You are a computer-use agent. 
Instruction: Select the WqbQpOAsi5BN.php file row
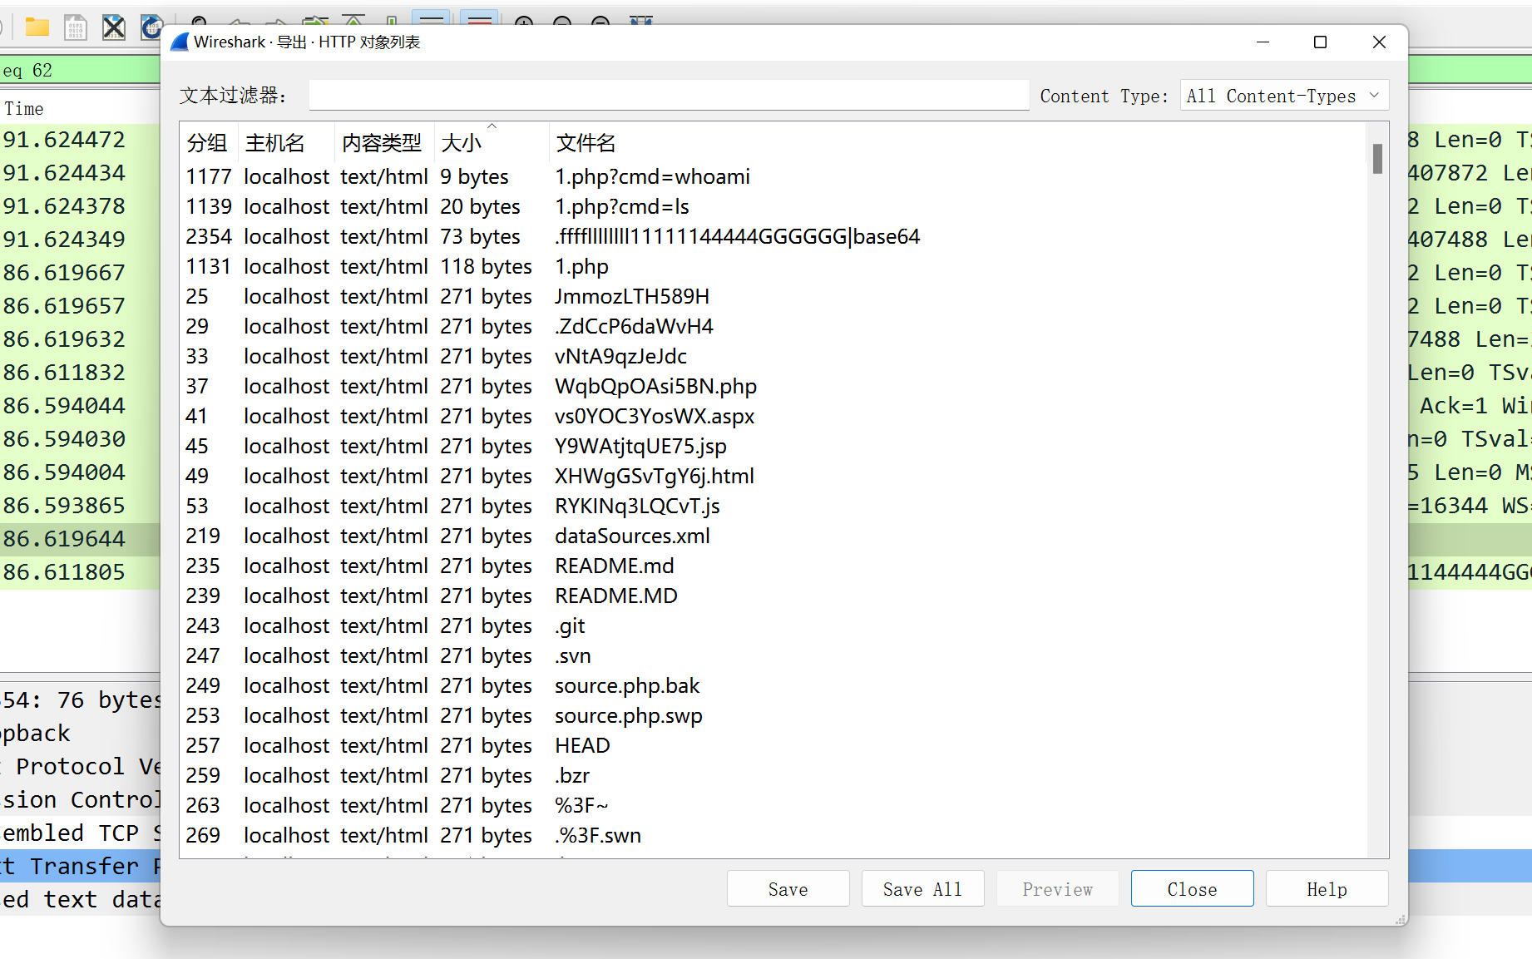(x=773, y=386)
